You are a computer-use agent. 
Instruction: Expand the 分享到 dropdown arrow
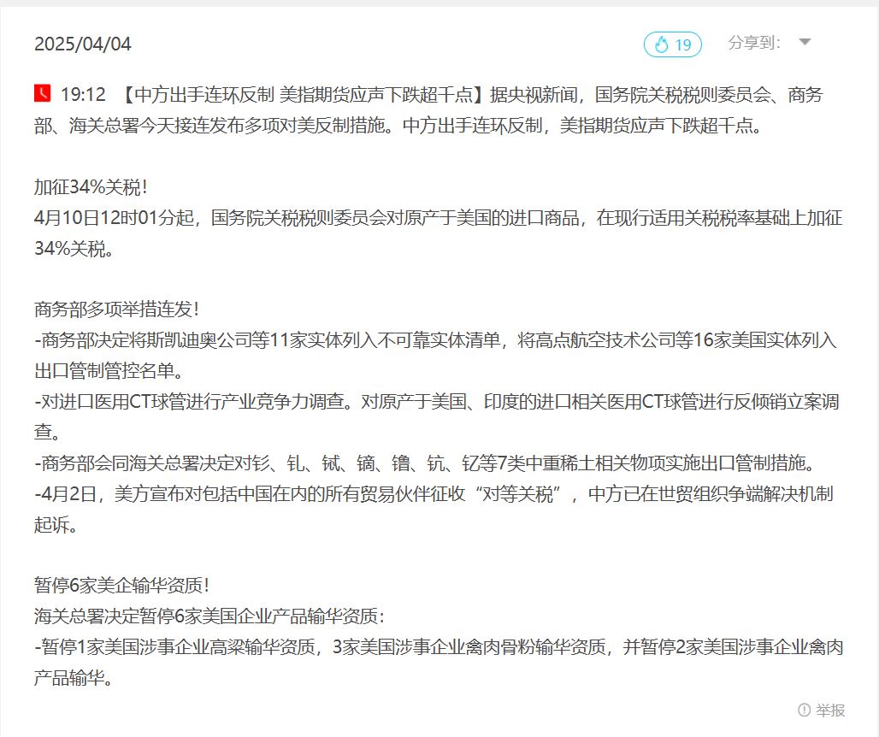[805, 42]
